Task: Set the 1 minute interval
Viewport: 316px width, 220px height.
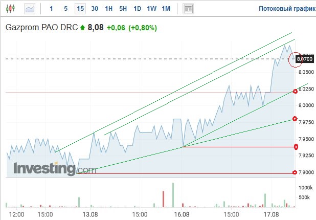Action: pyautogui.click(x=52, y=9)
